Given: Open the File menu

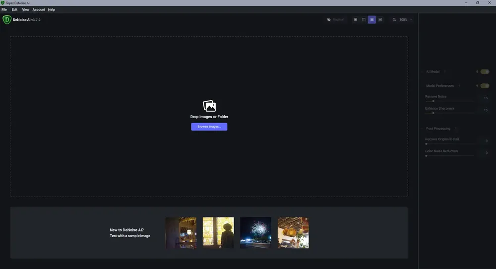Looking at the screenshot, I should [4, 9].
